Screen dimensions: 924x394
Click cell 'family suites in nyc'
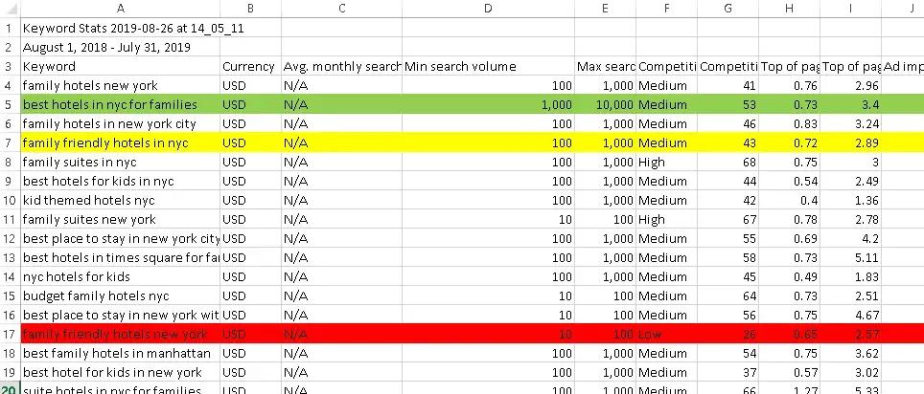[x=120, y=163]
